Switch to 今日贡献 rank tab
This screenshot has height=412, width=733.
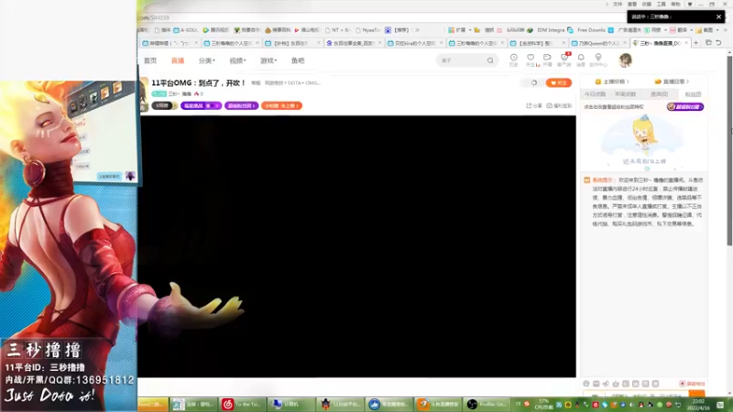(595, 94)
